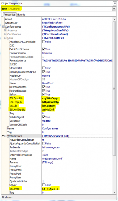Uncheck the RetirarAcentos checkbox
Screen dimensions: 118x201
pos(44,87)
